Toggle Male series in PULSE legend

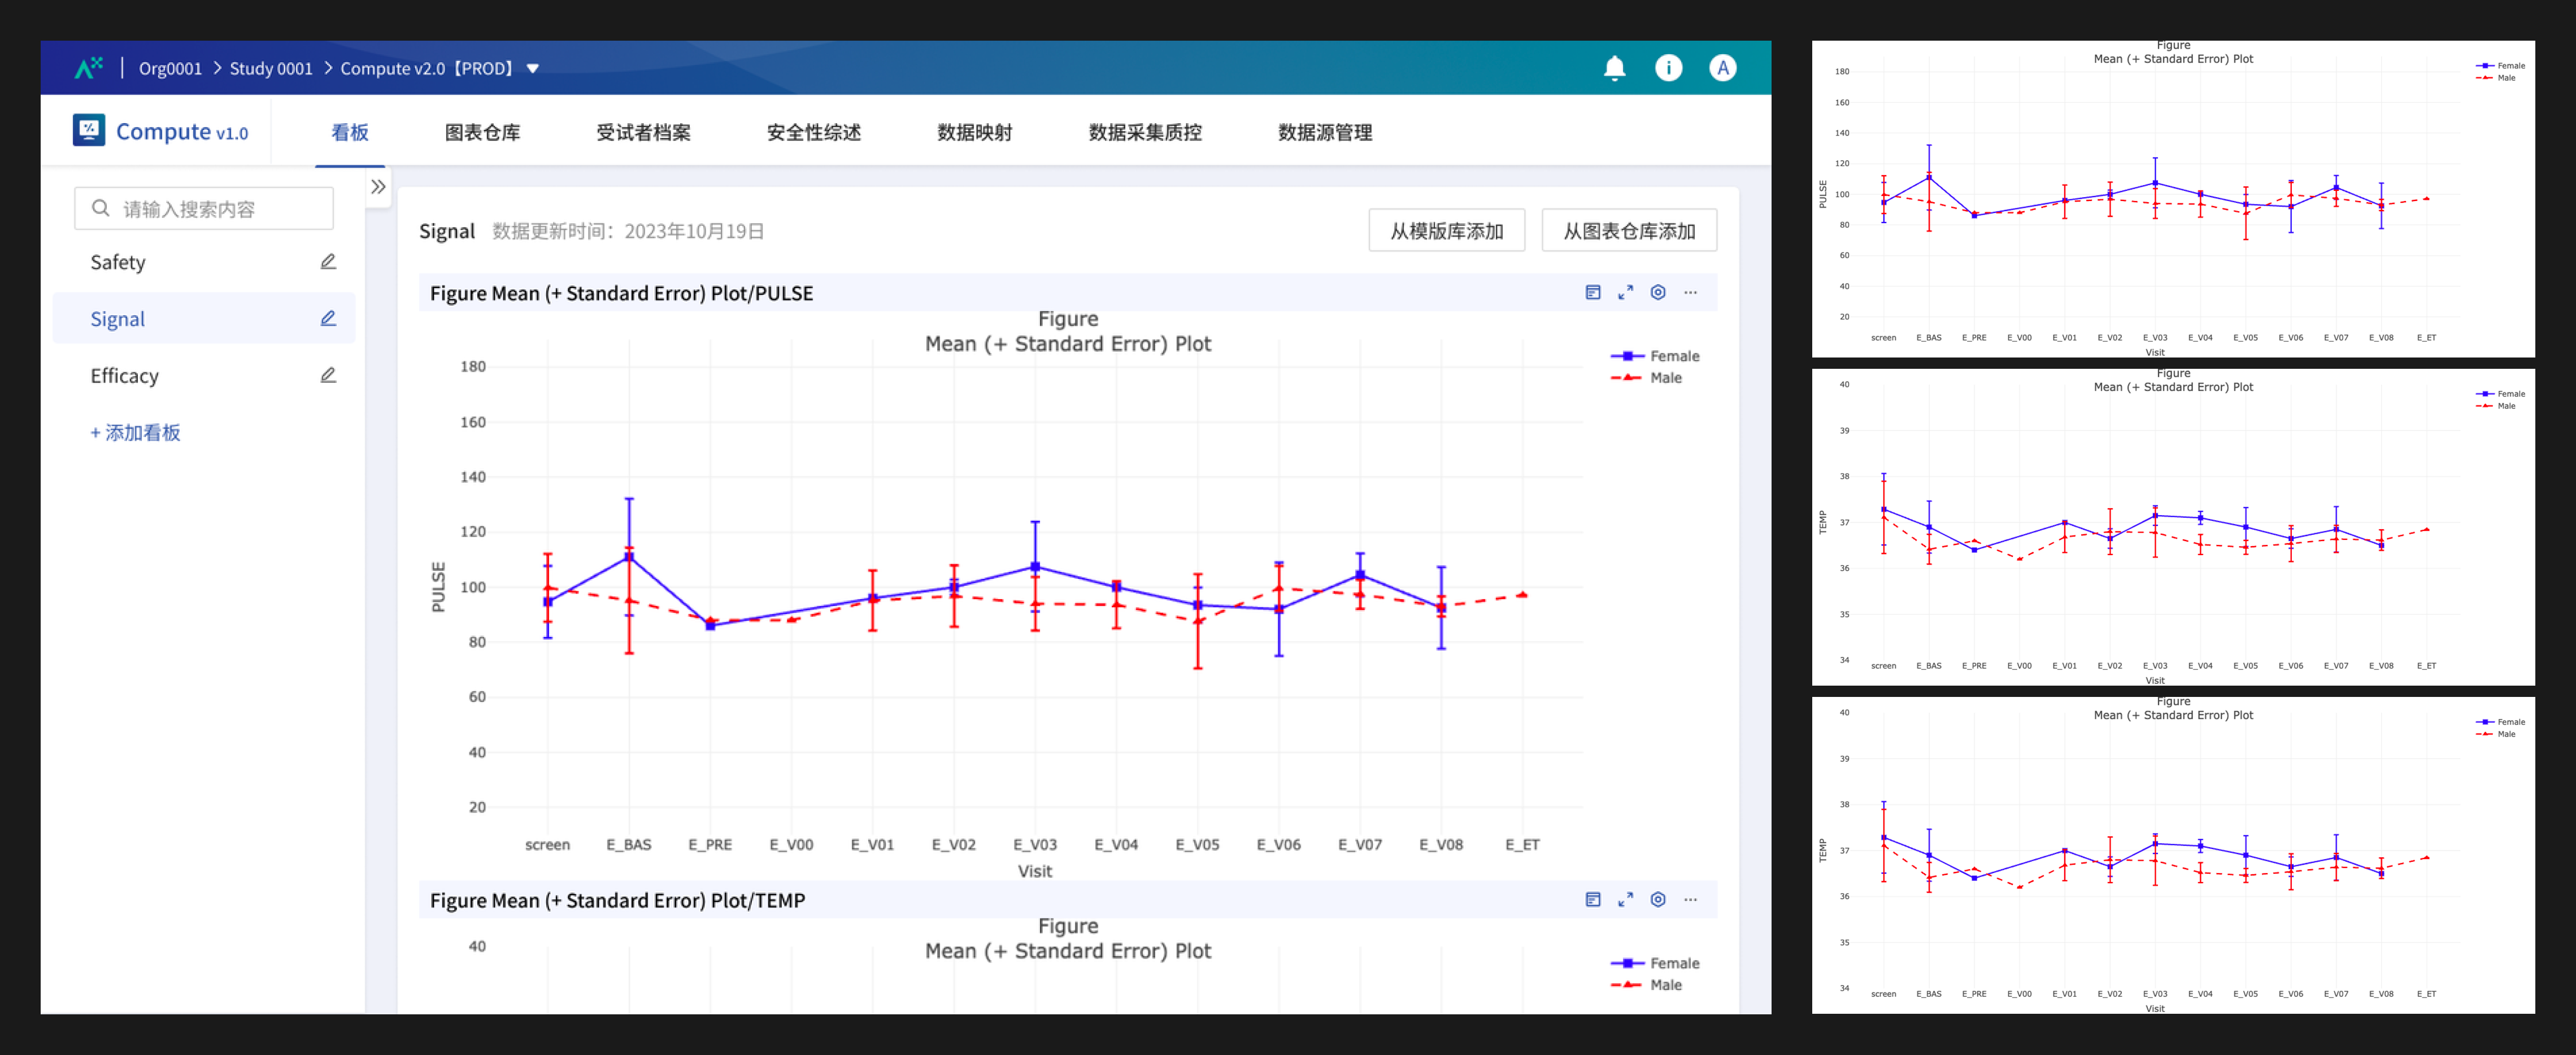[x=1647, y=378]
